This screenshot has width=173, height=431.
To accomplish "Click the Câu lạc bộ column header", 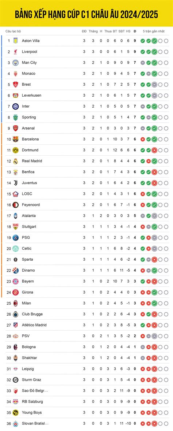I will [x=13, y=31].
